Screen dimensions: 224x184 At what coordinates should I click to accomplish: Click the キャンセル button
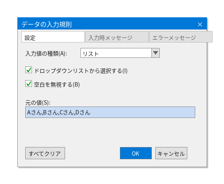click(171, 153)
